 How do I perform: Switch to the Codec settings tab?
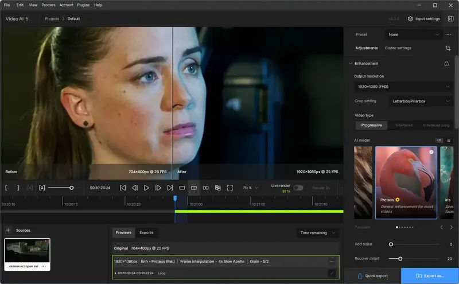pyautogui.click(x=398, y=48)
